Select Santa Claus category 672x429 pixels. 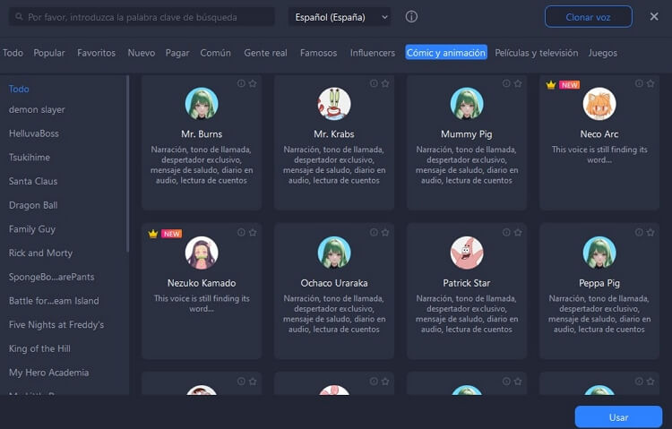tap(33, 181)
